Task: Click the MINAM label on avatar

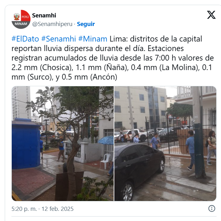Action: tap(21, 24)
